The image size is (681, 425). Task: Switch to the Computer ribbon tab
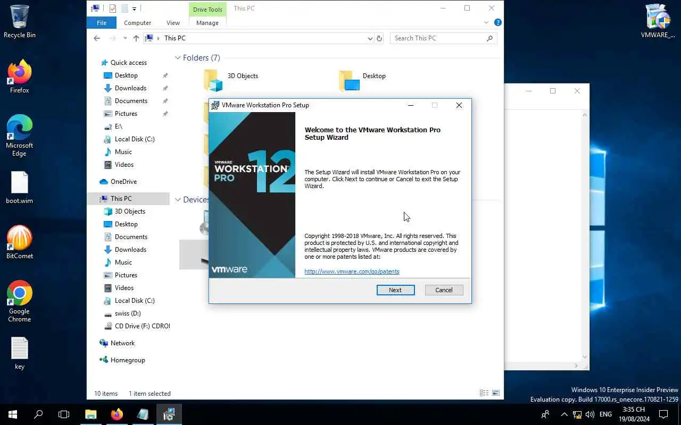(x=138, y=23)
